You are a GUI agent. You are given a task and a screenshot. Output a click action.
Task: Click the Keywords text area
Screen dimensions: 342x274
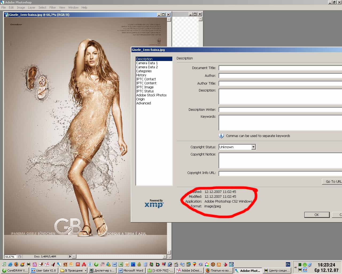(x=280, y=123)
